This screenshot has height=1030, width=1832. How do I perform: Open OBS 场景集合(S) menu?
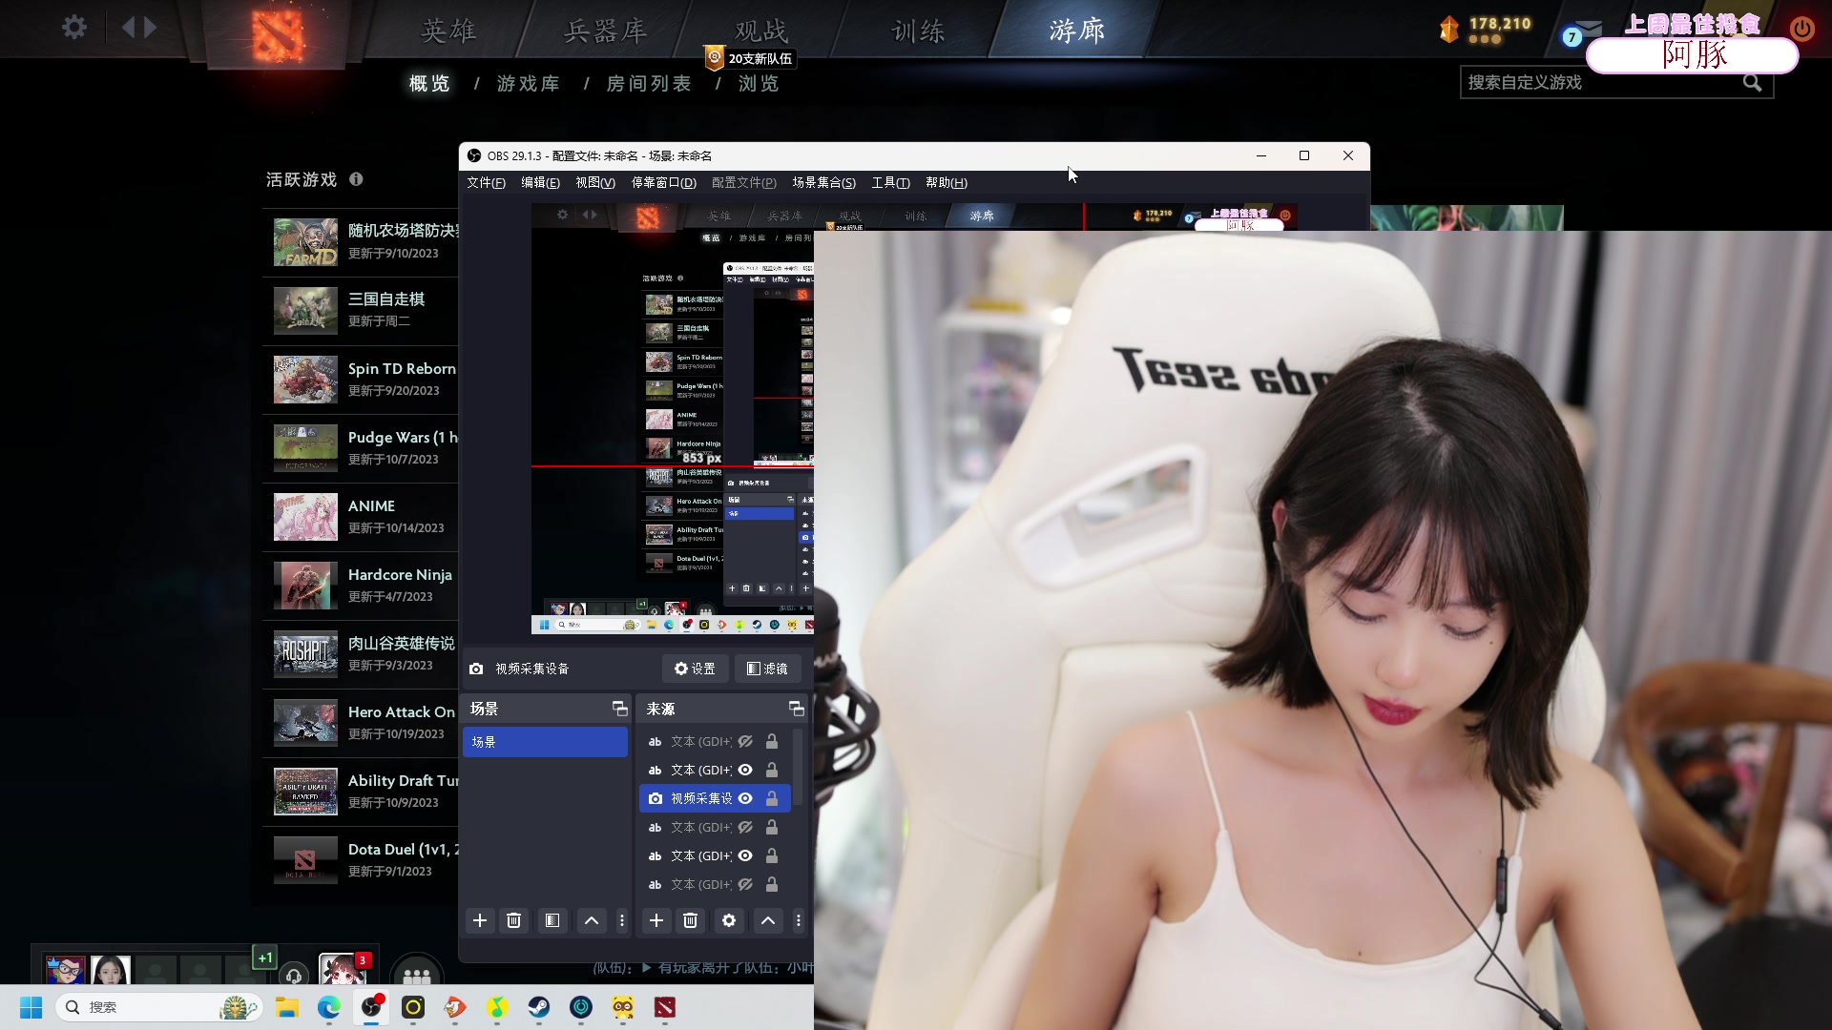[823, 183]
